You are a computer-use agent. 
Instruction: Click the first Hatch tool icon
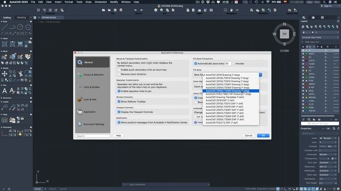tap(4, 44)
